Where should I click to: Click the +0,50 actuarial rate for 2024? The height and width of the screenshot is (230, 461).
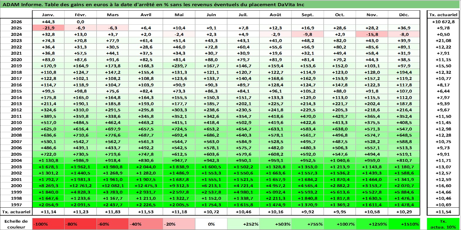pyautogui.click(x=443, y=34)
